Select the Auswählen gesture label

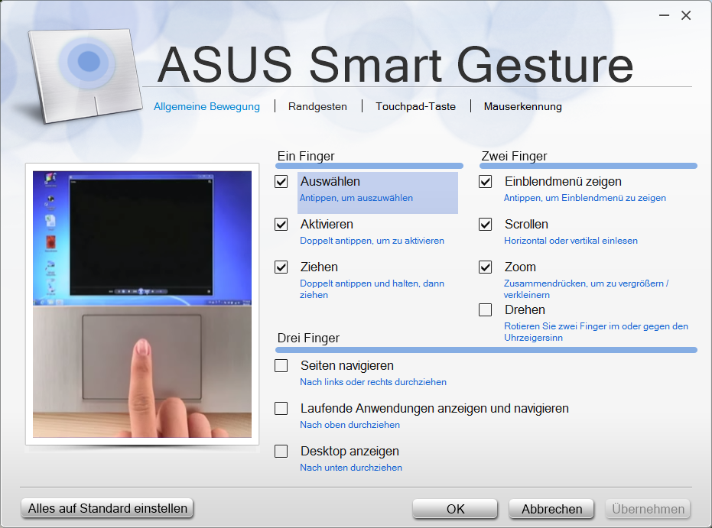[x=330, y=181]
